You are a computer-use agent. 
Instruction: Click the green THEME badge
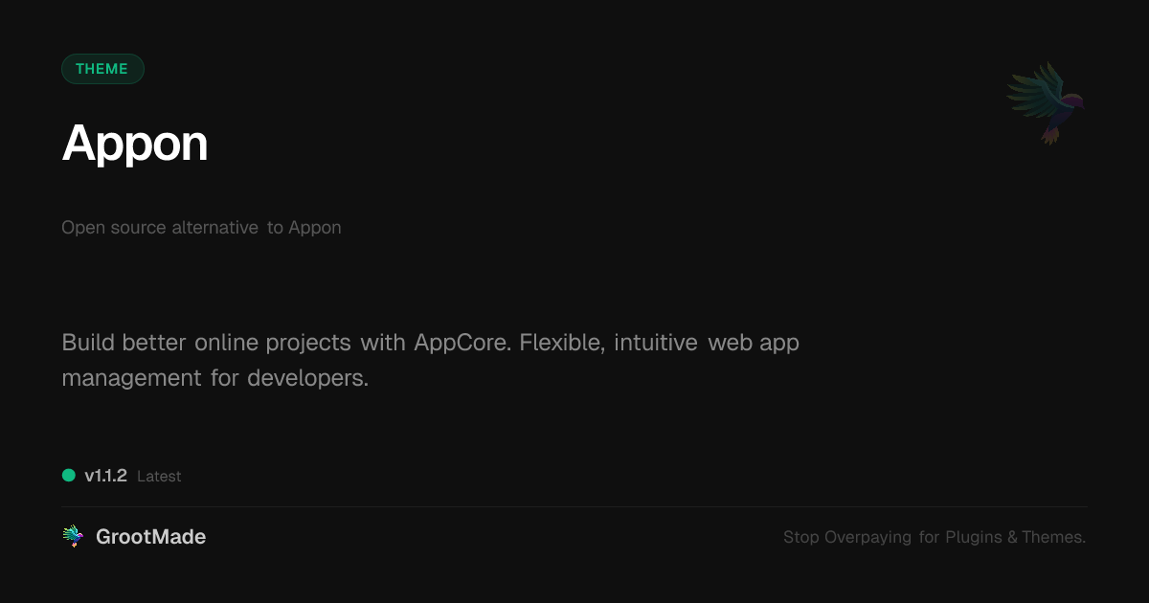click(102, 69)
